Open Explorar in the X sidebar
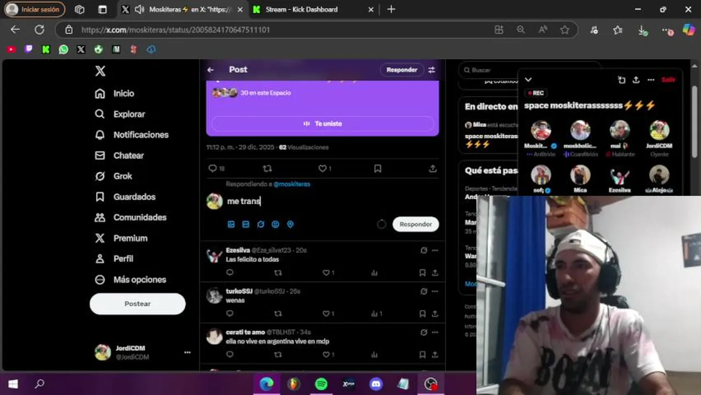Screen dimensions: 701x395 (120, 114)
